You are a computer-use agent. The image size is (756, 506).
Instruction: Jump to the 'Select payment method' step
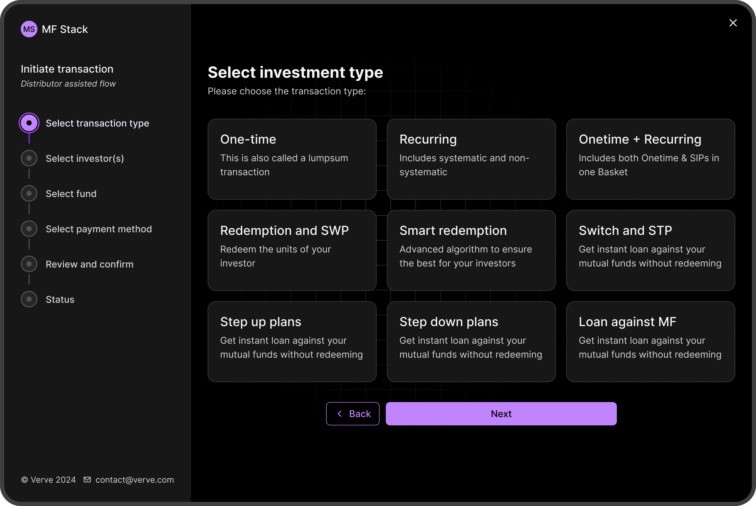(x=29, y=228)
